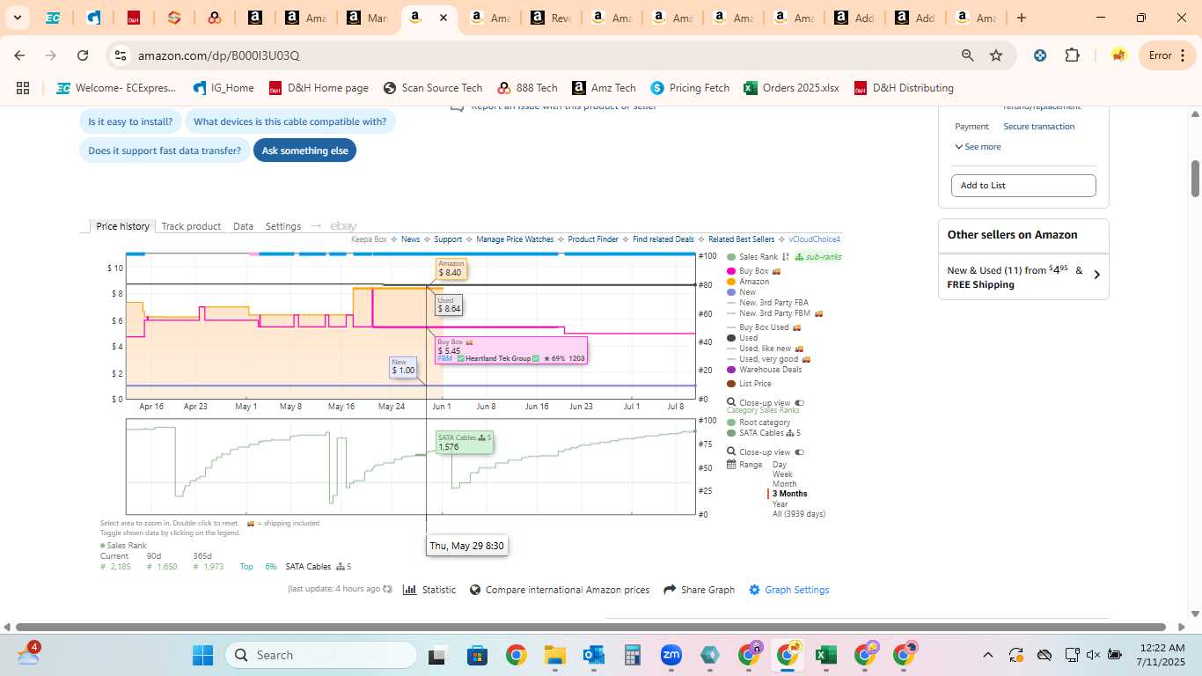Open the Add to List dropdown
The height and width of the screenshot is (676, 1202).
coord(1023,186)
